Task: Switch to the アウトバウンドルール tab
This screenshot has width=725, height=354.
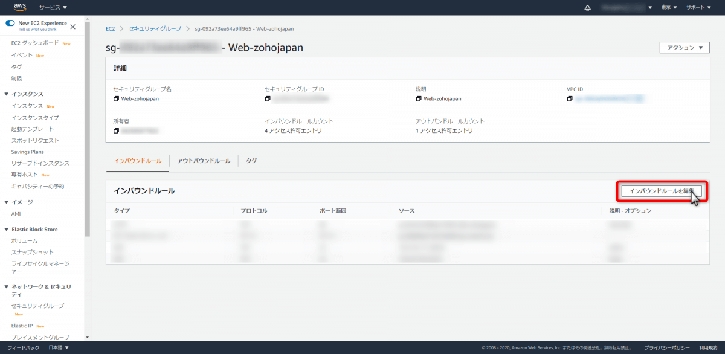Action: tap(204, 161)
